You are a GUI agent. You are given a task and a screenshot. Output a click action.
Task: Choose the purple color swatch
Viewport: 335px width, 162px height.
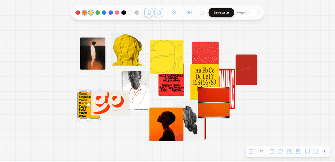point(110,12)
